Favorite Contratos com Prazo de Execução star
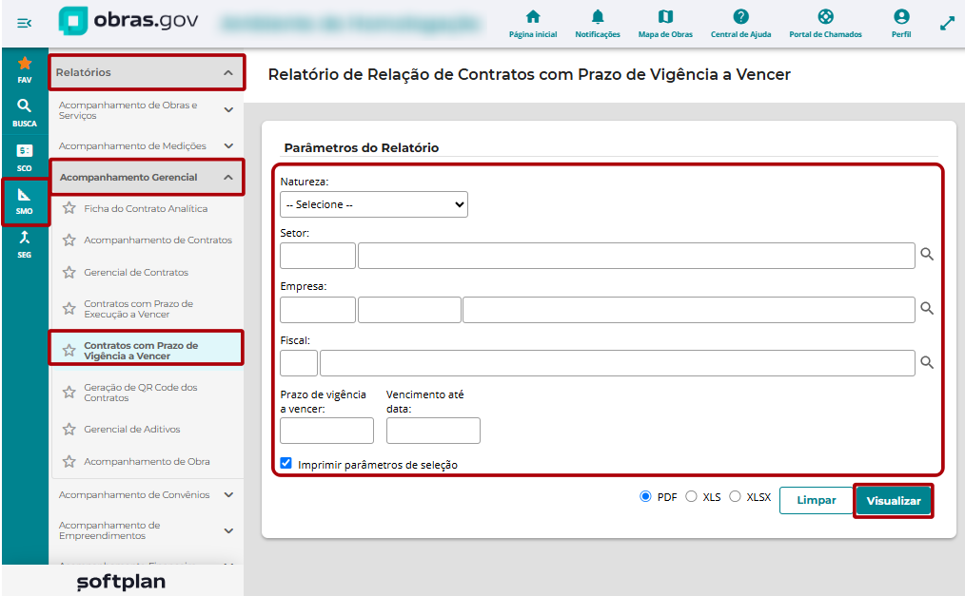The height and width of the screenshot is (596, 965). [69, 308]
